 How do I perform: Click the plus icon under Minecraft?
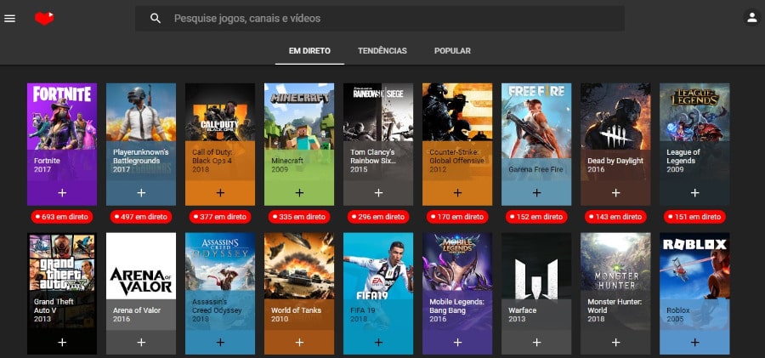[x=299, y=193]
